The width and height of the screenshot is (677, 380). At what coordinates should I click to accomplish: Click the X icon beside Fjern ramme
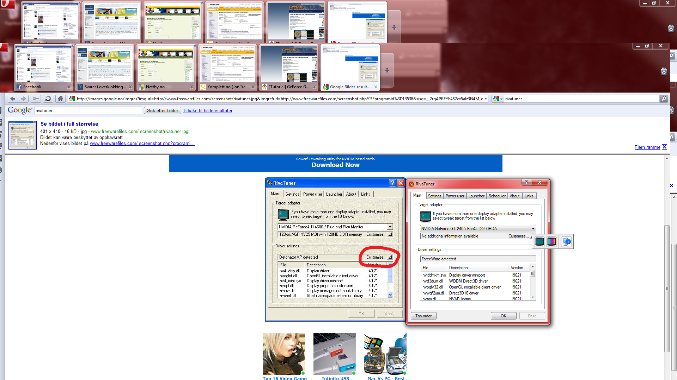click(x=664, y=147)
